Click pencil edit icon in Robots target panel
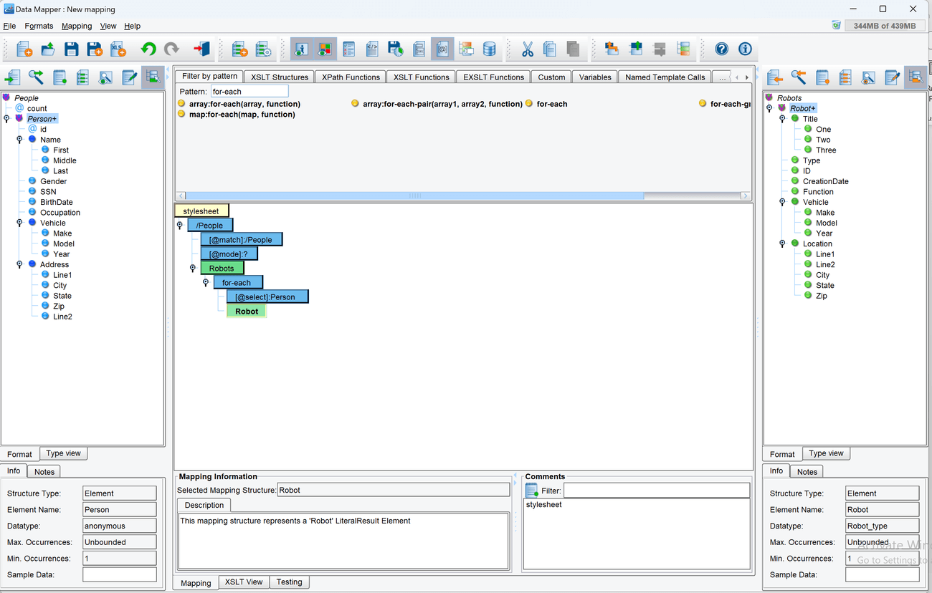932x593 pixels. click(x=892, y=77)
